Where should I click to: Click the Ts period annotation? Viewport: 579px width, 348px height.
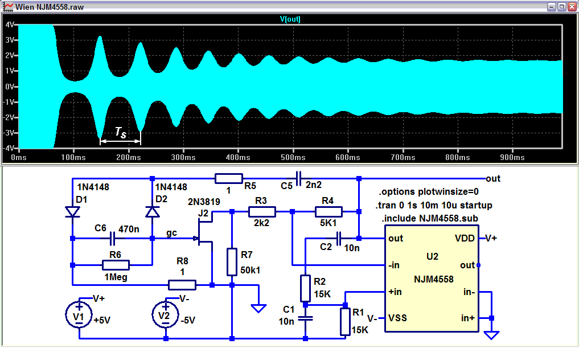[x=120, y=132]
